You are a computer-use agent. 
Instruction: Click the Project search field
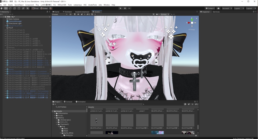pyautogui.click(x=163, y=104)
